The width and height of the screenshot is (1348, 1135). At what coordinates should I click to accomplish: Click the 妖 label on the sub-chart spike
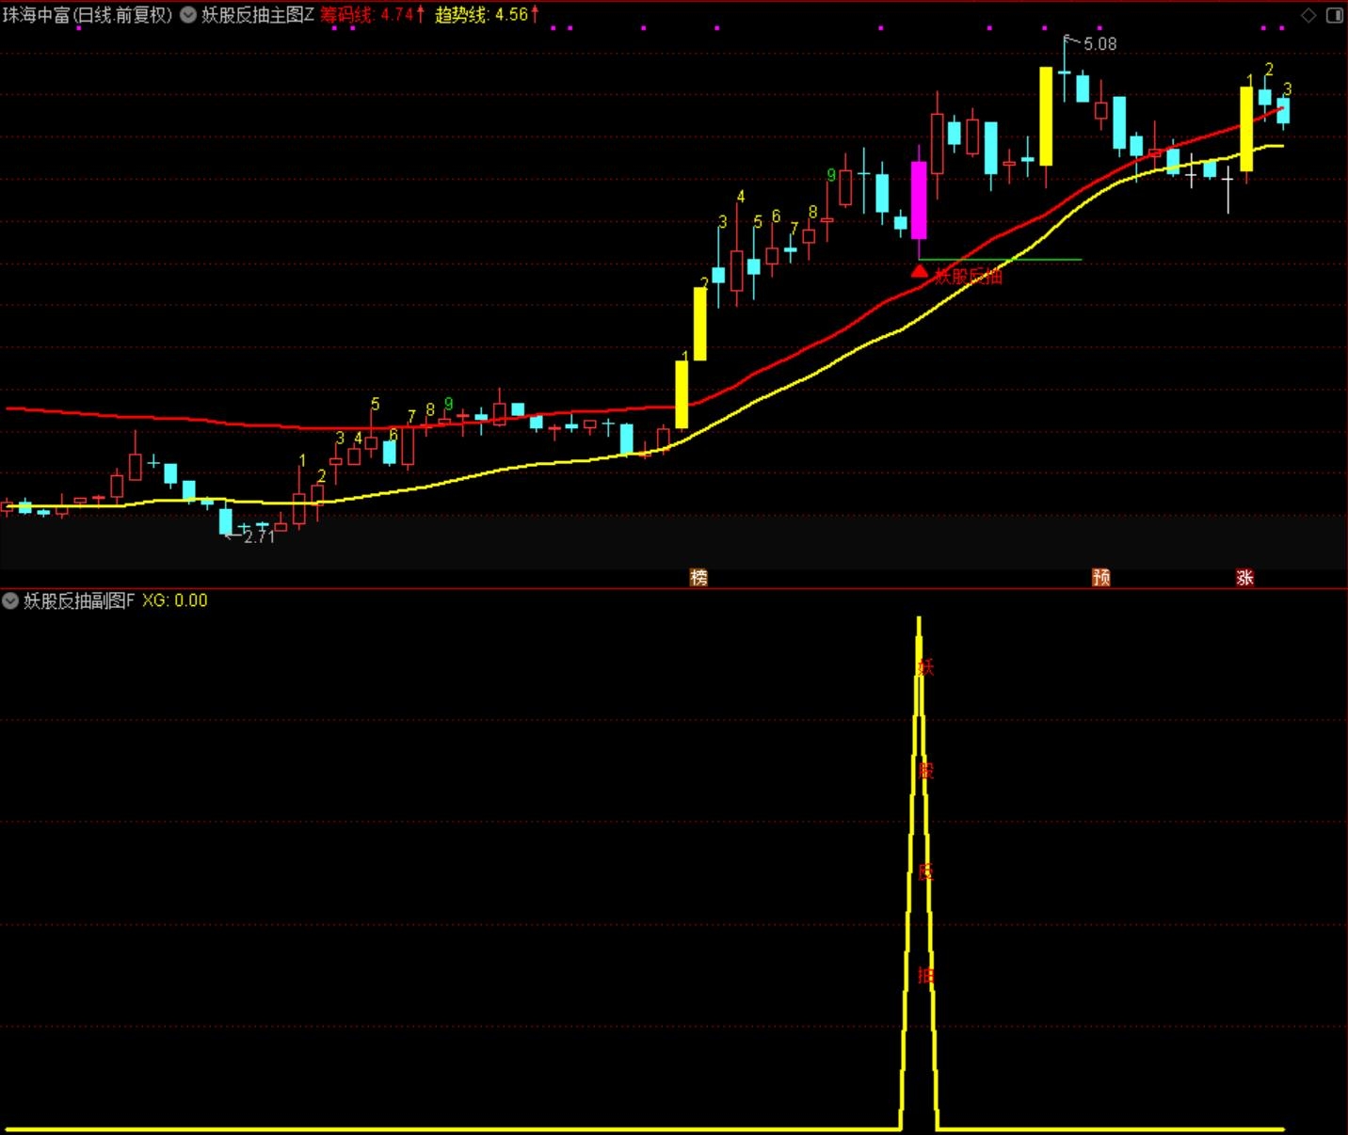coord(925,667)
